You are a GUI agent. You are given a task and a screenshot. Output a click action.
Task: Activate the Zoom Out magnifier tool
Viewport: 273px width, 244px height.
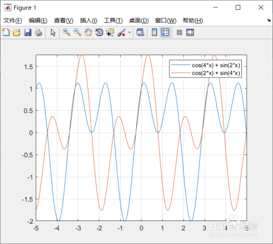pos(78,32)
